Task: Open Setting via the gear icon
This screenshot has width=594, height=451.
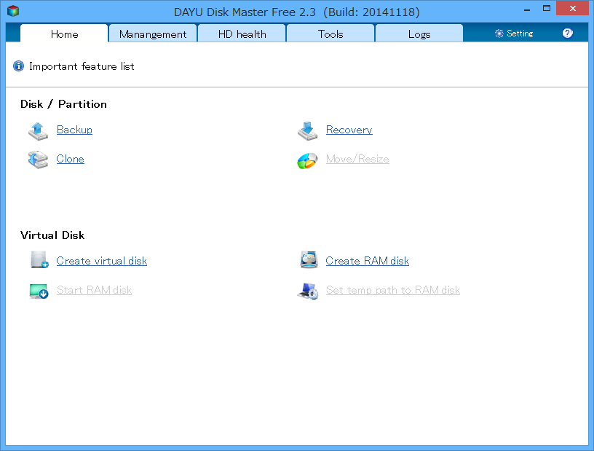Action: pyautogui.click(x=513, y=33)
